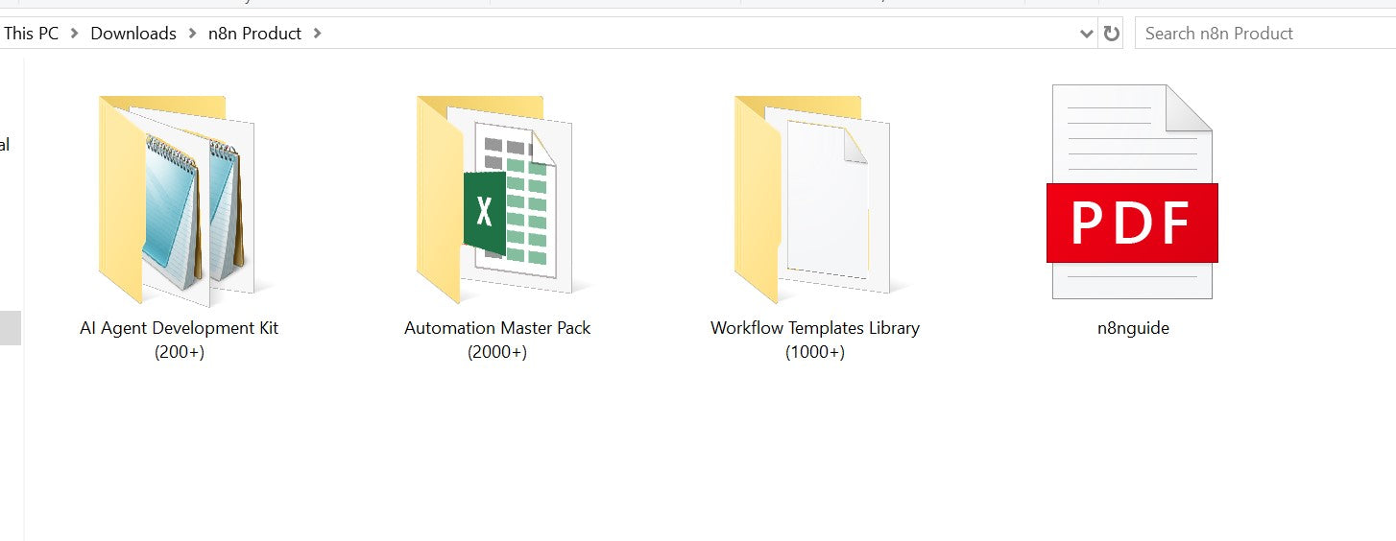Expand the chevron after This PC
Viewport: 1396px width, 541px height.
(x=75, y=34)
